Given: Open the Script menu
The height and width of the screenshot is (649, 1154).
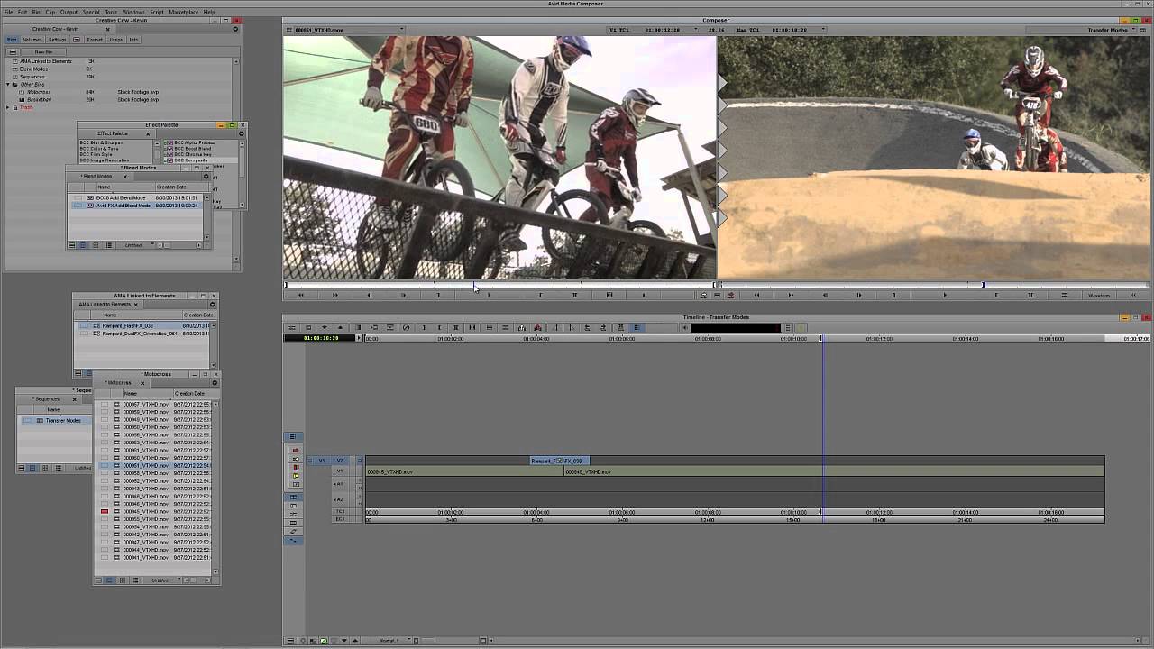Looking at the screenshot, I should pos(157,12).
